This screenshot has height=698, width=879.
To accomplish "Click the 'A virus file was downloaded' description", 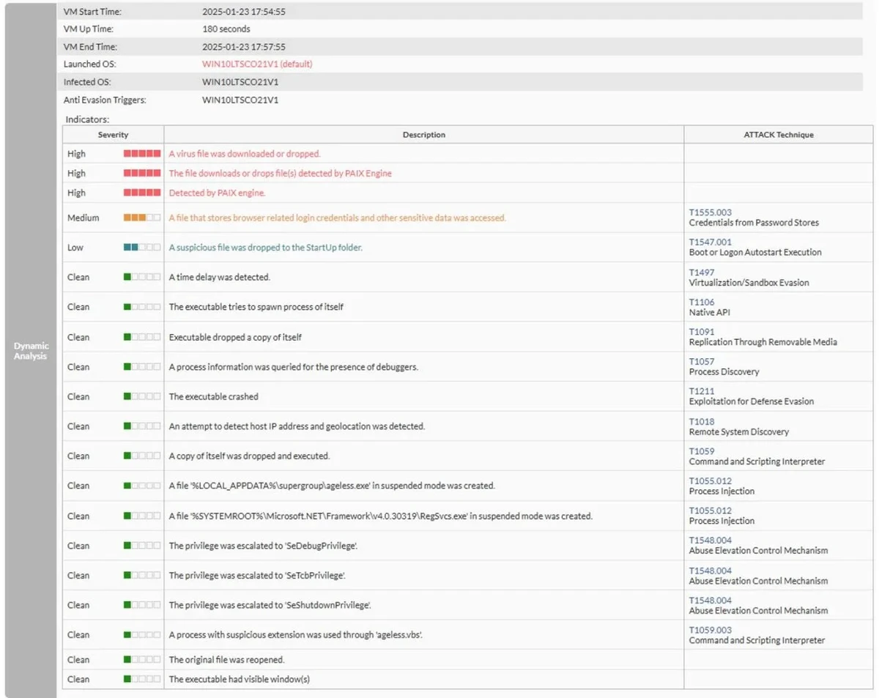I will tap(245, 154).
